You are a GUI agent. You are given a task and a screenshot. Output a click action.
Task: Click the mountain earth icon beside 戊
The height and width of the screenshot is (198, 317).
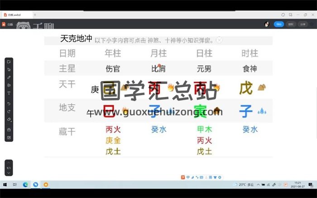[262, 87]
